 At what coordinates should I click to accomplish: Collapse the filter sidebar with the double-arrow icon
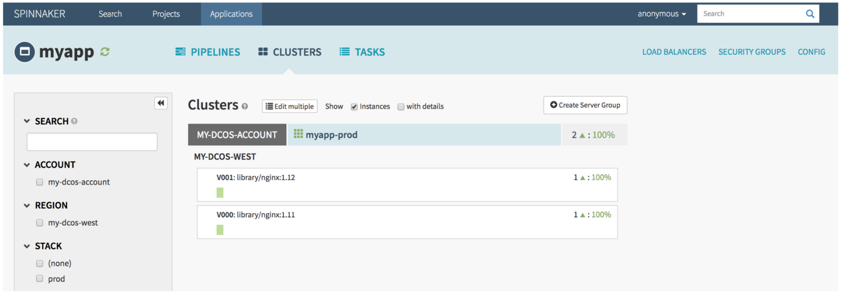click(x=161, y=103)
